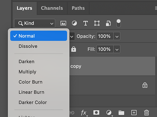Filter for adjustment layers icon

pyautogui.click(x=74, y=23)
